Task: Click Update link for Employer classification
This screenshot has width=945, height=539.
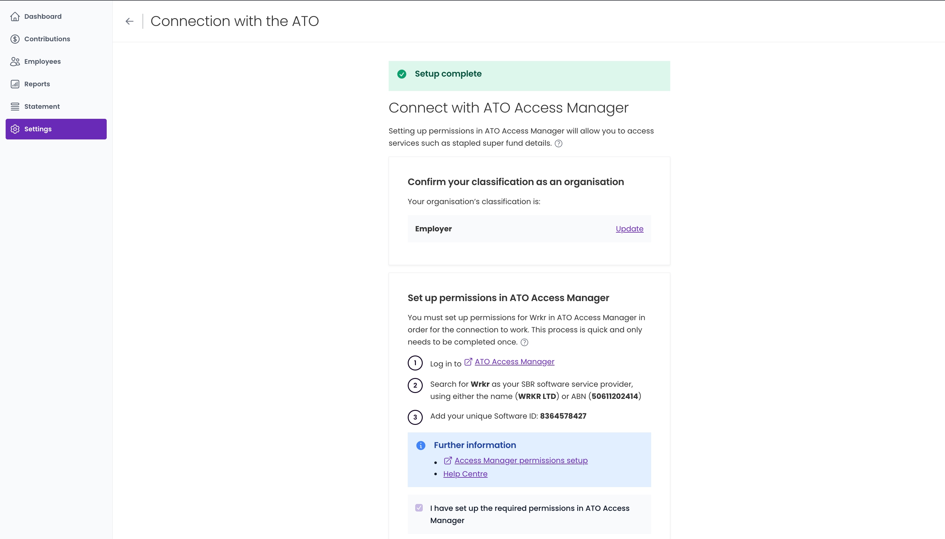Action: click(629, 229)
